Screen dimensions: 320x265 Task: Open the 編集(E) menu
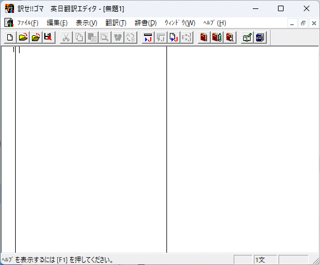coord(57,23)
